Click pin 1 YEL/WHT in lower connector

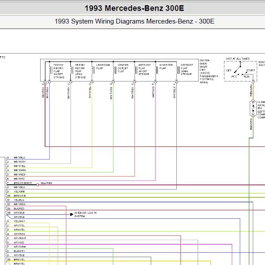(x=16, y=221)
